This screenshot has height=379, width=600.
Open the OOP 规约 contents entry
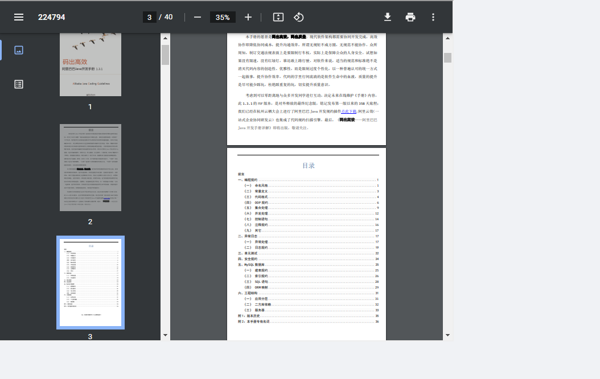click(311, 203)
